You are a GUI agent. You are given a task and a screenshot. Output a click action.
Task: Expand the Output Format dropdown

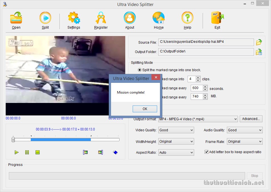(x=235, y=119)
